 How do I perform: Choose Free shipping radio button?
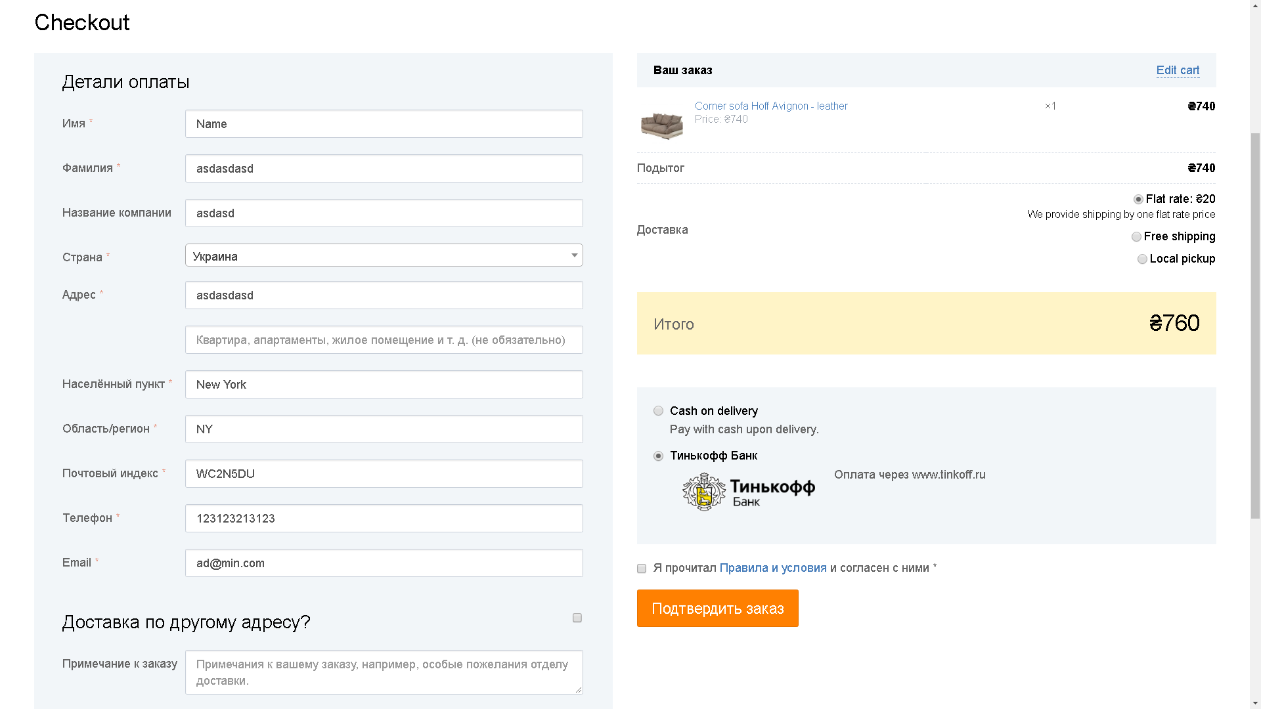point(1136,237)
